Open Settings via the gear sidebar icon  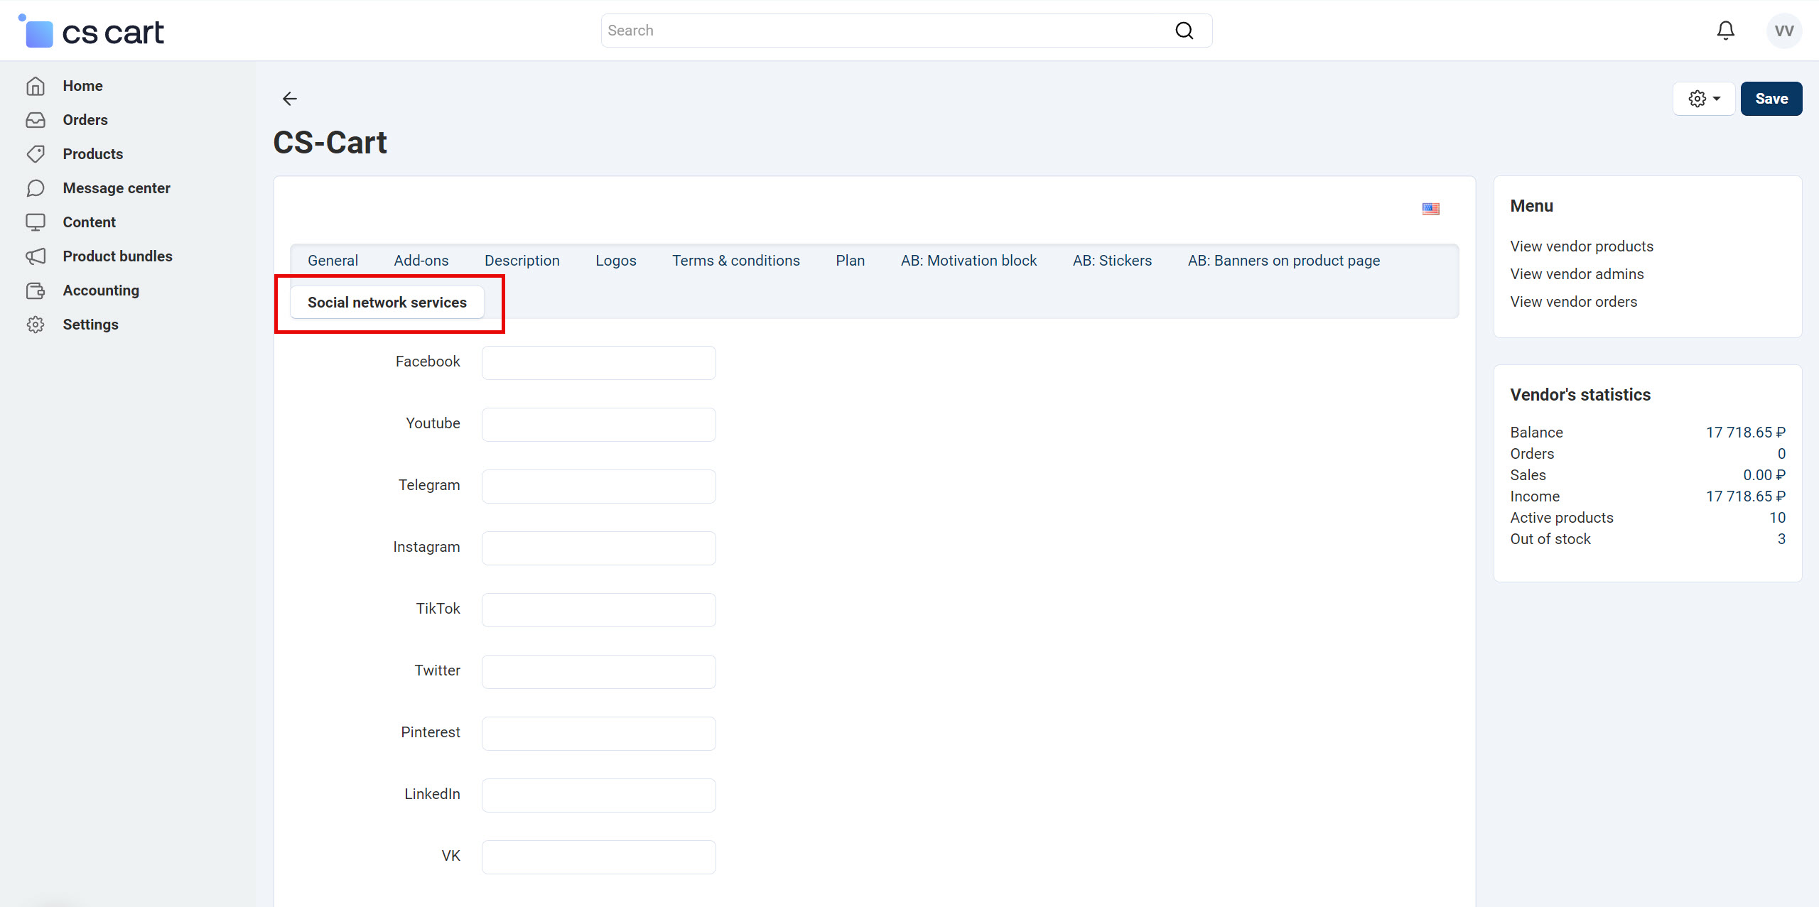(x=36, y=324)
